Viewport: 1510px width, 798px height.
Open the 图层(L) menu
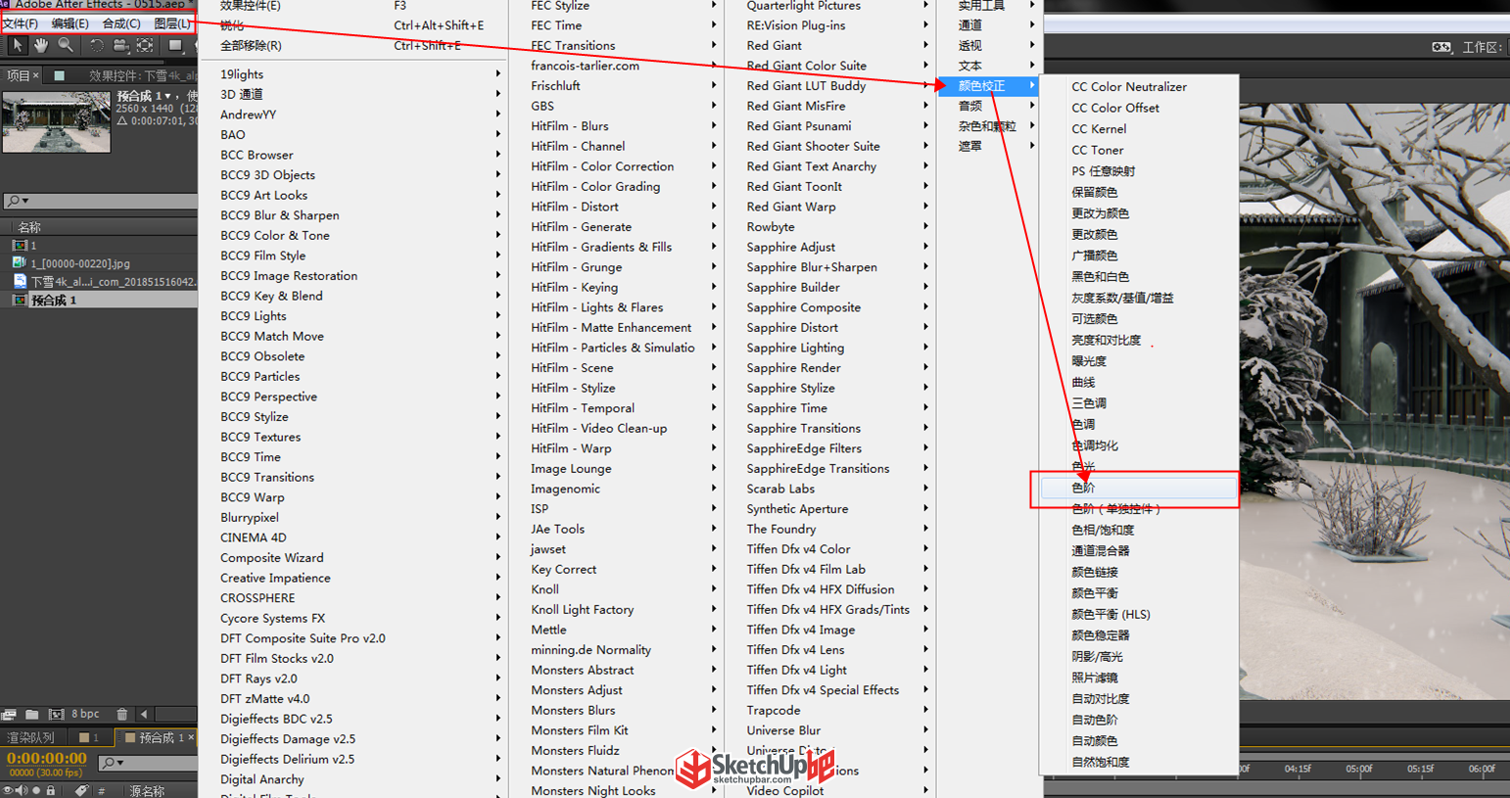point(173,23)
